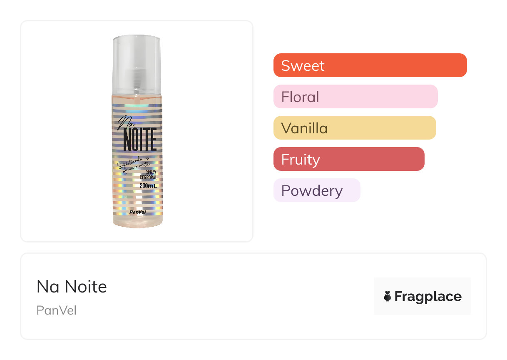This screenshot has height=360, width=507.
Task: Select the orange Sweet accord bar
Action: (370, 65)
